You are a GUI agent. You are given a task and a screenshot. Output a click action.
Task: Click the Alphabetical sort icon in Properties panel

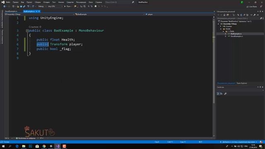click(x=222, y=94)
